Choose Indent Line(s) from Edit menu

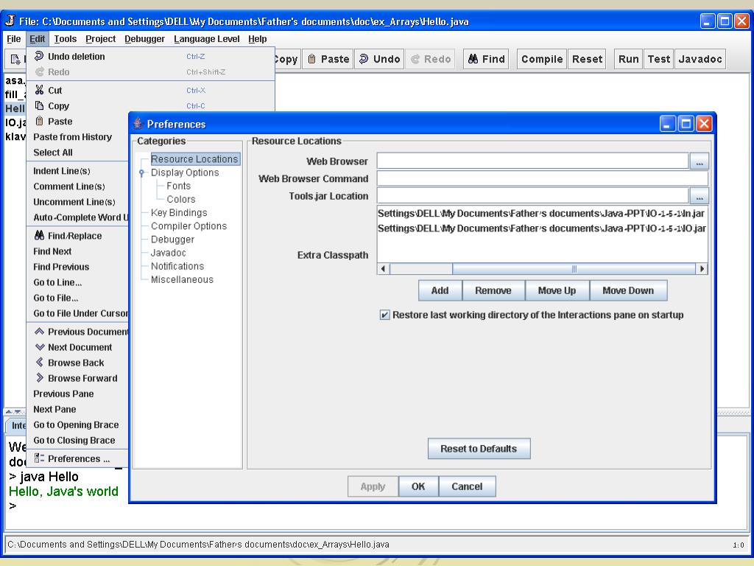pos(78,171)
